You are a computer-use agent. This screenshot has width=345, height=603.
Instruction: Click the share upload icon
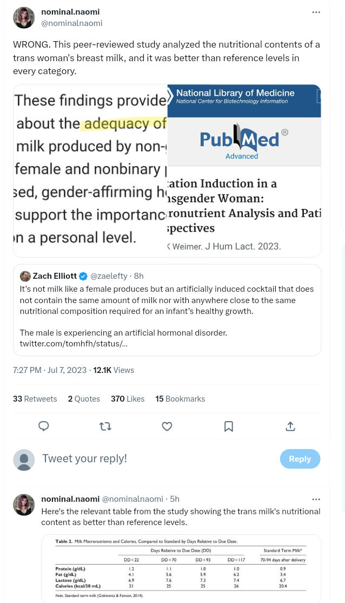point(290,427)
